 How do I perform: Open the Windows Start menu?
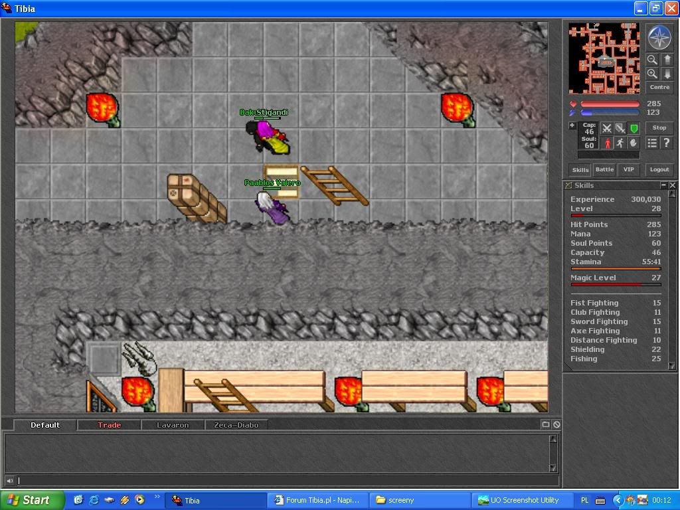point(32,500)
